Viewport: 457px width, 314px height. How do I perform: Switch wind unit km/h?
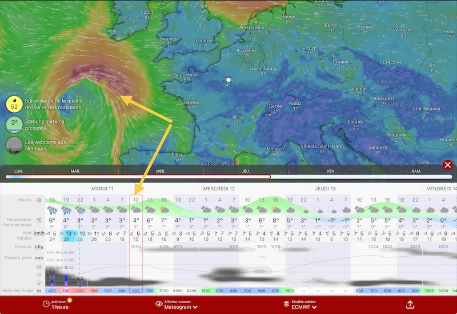[39, 233]
